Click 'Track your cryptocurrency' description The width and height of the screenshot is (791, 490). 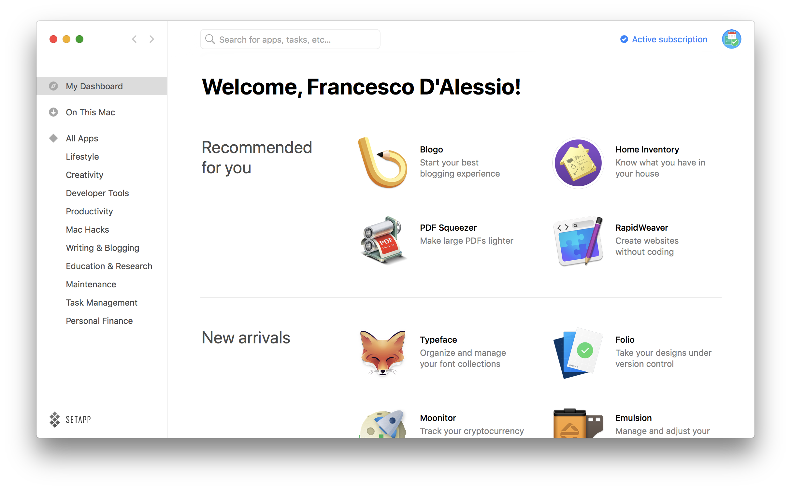pyautogui.click(x=472, y=431)
